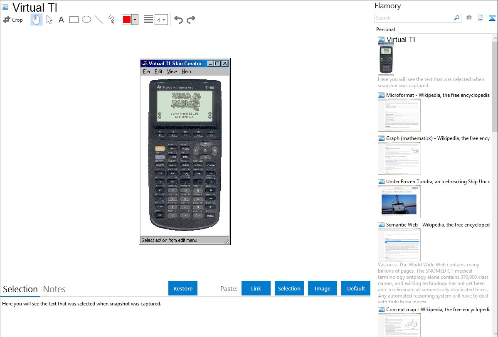Select the straight line tool
498x337 pixels.
99,20
